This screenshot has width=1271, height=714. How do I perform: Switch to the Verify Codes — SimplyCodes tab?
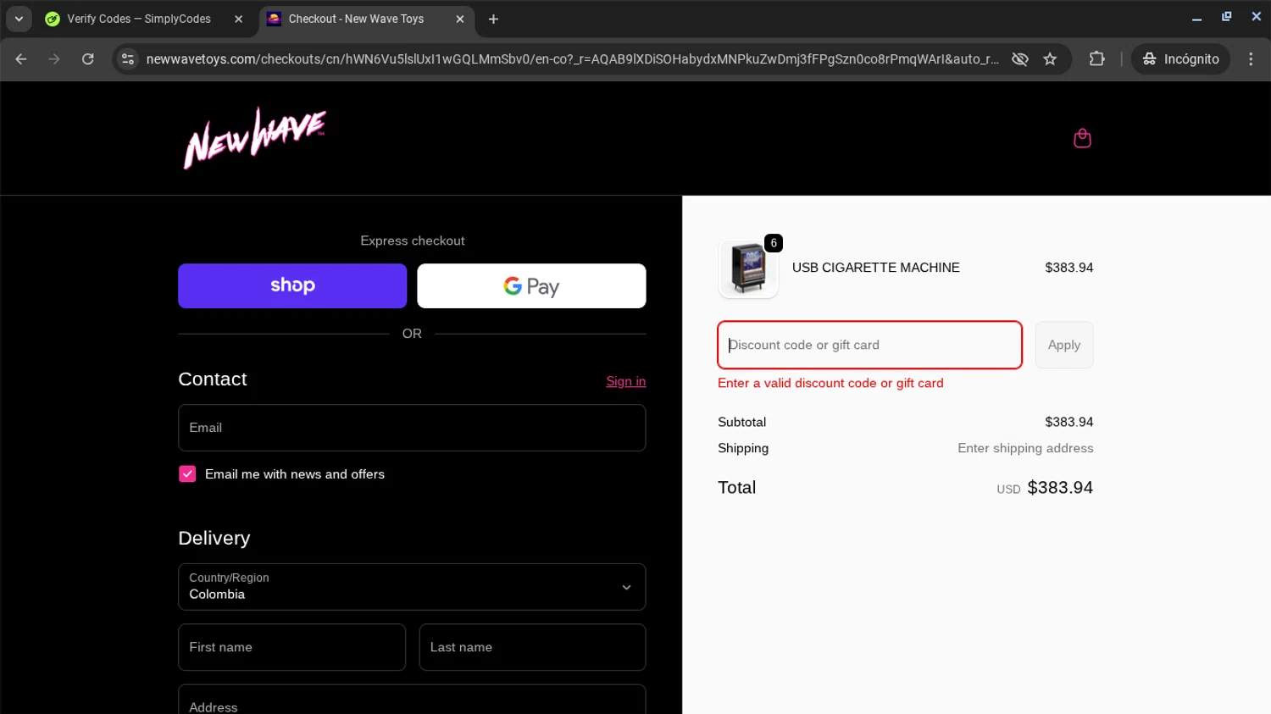click(139, 19)
